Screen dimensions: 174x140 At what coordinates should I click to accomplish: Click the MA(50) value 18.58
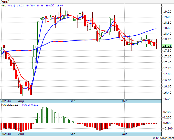click(40, 6)
